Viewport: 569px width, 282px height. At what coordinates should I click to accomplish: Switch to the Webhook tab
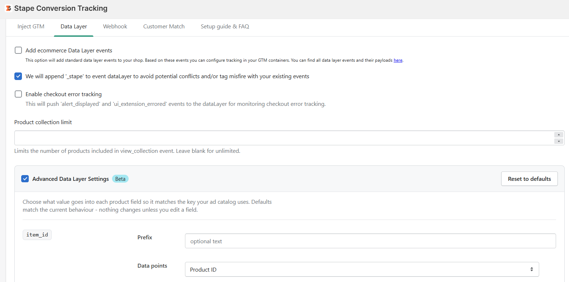(x=115, y=27)
